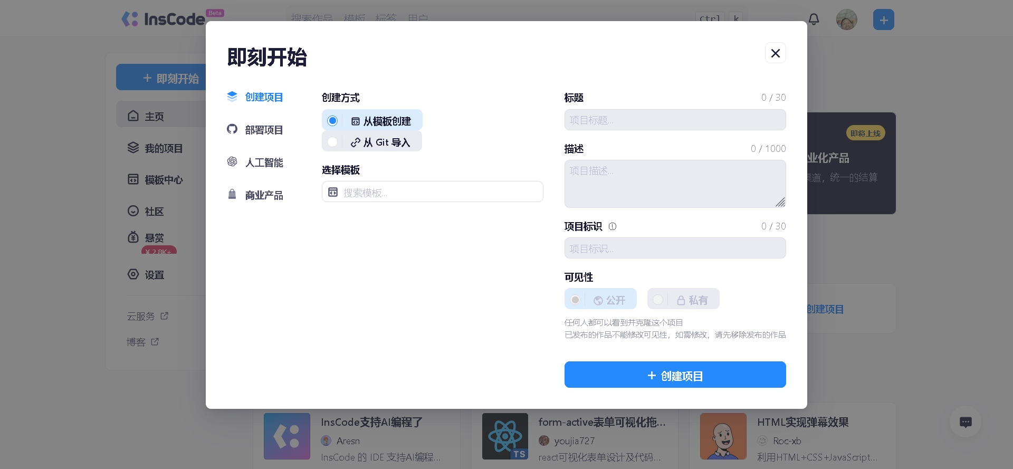
Task: Click the lock icon in 私有 option
Action: pyautogui.click(x=681, y=301)
